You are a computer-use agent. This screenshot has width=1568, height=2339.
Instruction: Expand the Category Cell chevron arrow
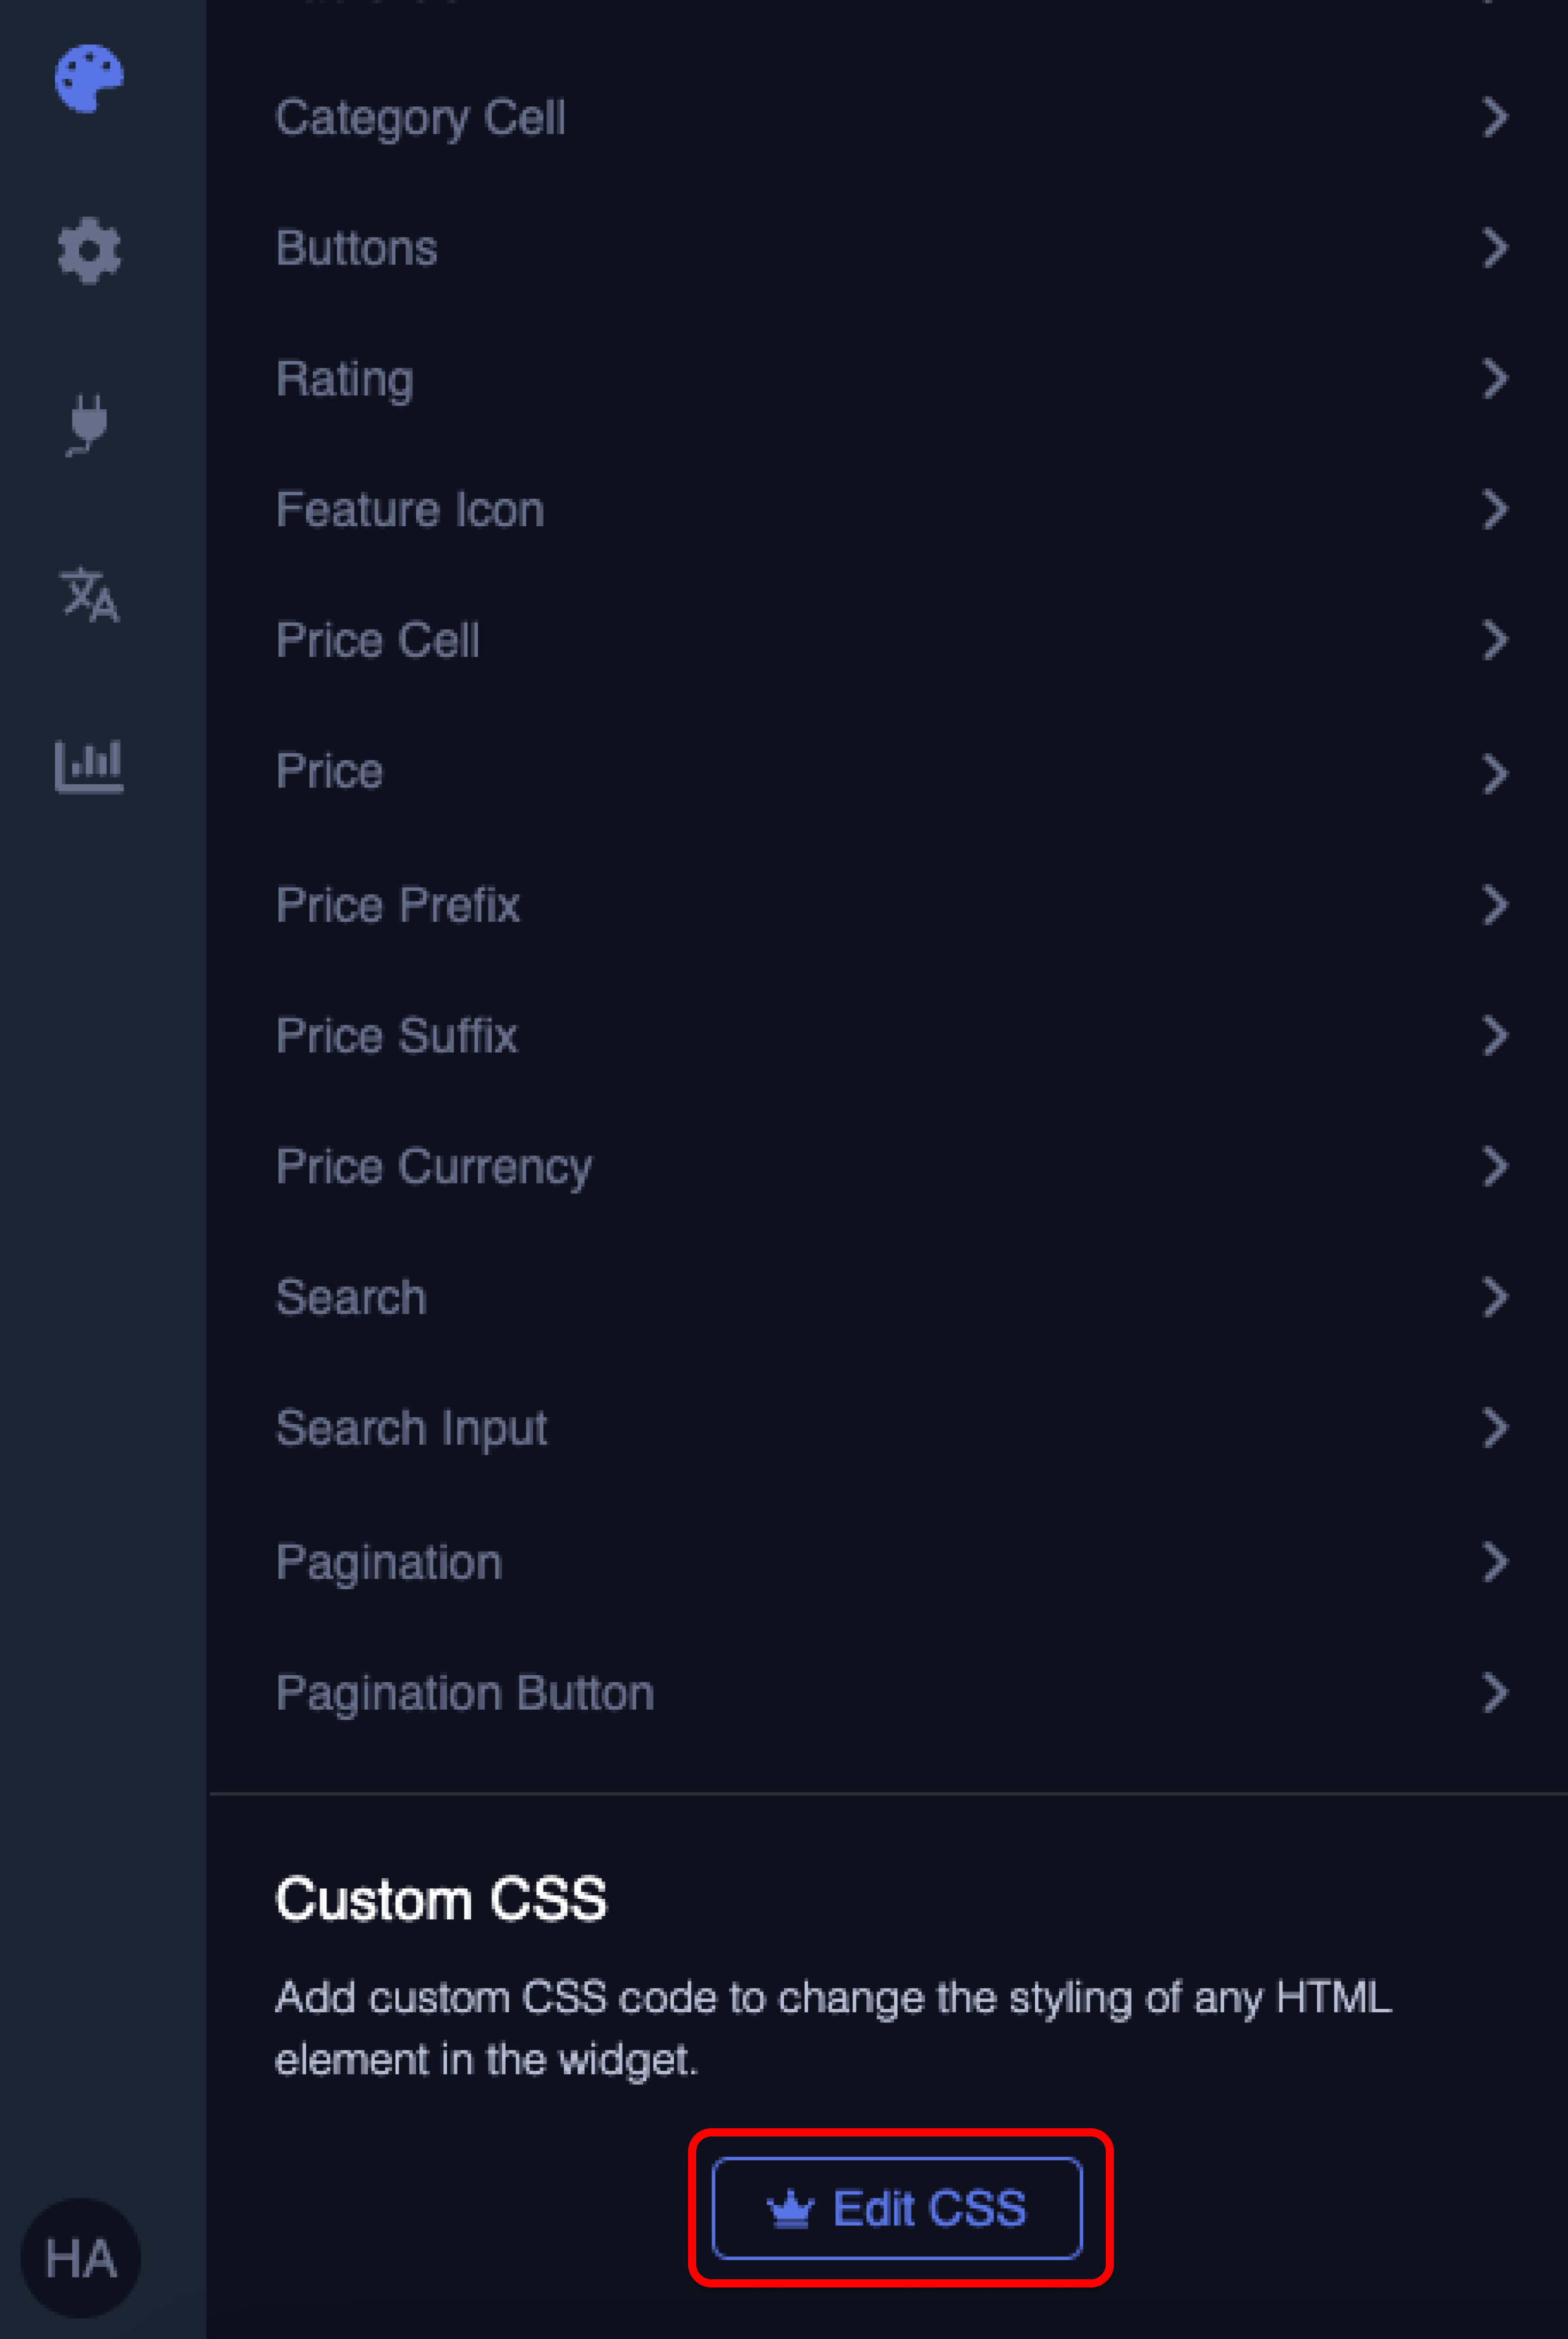point(1494,118)
